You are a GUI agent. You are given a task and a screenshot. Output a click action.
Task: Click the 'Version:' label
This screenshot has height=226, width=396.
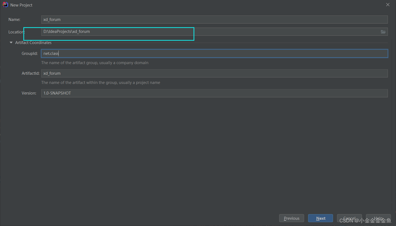tap(29, 93)
